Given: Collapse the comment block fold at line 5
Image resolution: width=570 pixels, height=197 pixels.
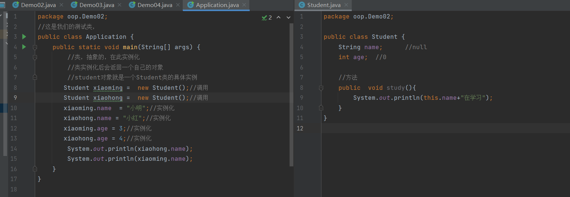Looking at the screenshot, I should 35,57.
